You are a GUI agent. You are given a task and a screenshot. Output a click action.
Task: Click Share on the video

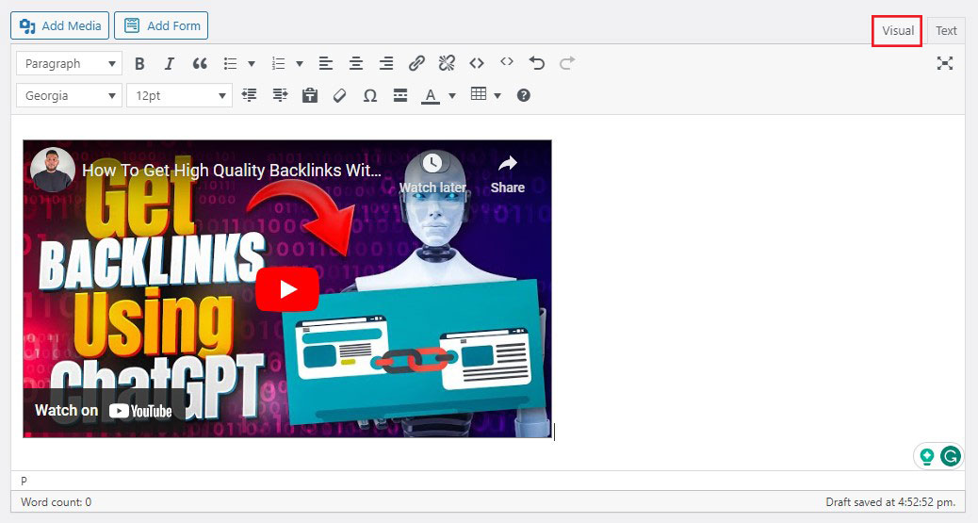coord(508,174)
